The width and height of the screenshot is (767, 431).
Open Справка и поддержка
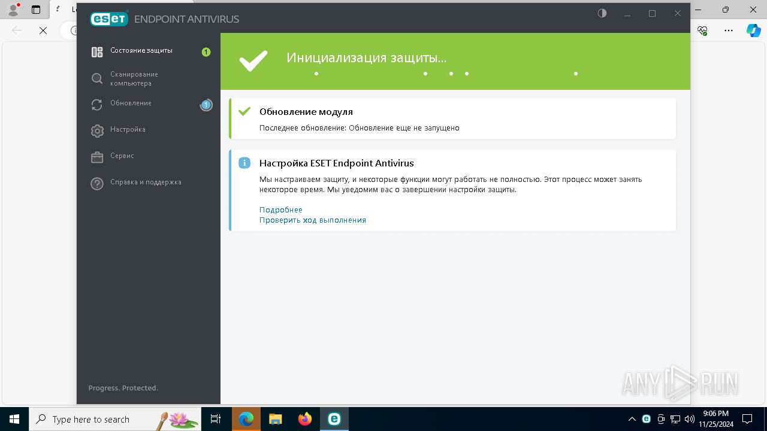click(146, 182)
